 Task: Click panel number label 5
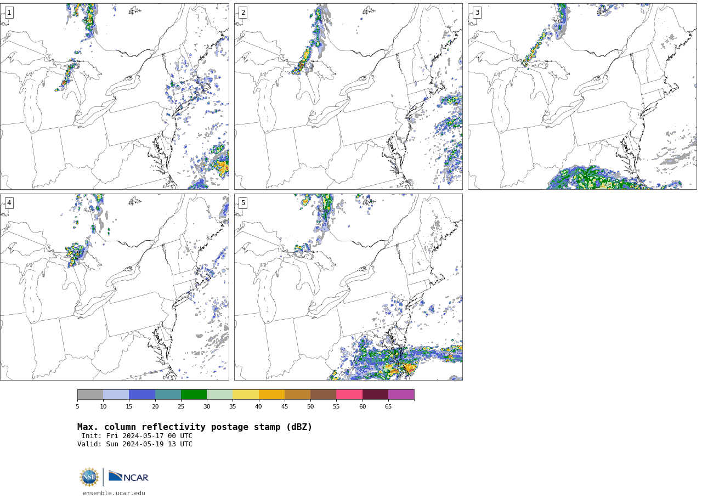click(243, 203)
